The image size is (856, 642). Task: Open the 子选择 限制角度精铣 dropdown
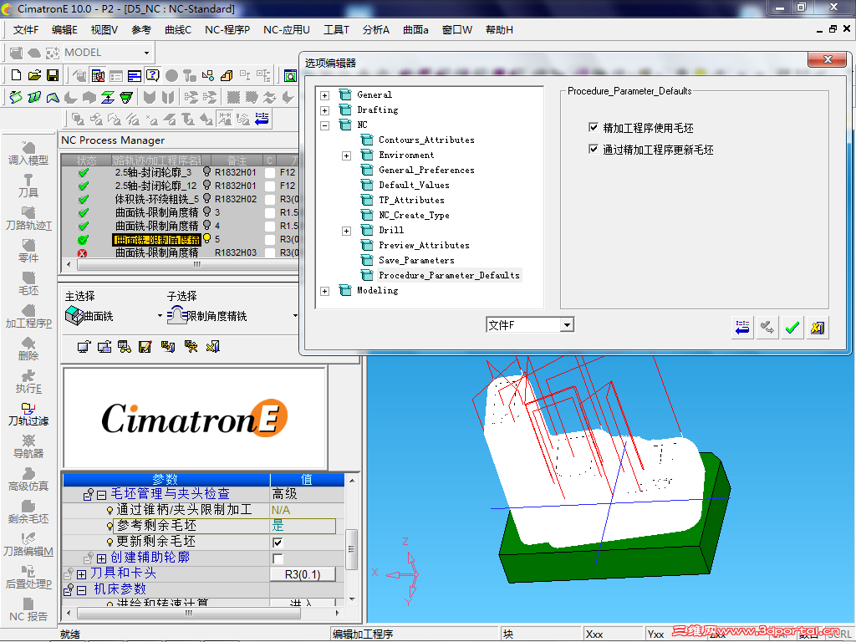pyautogui.click(x=295, y=315)
